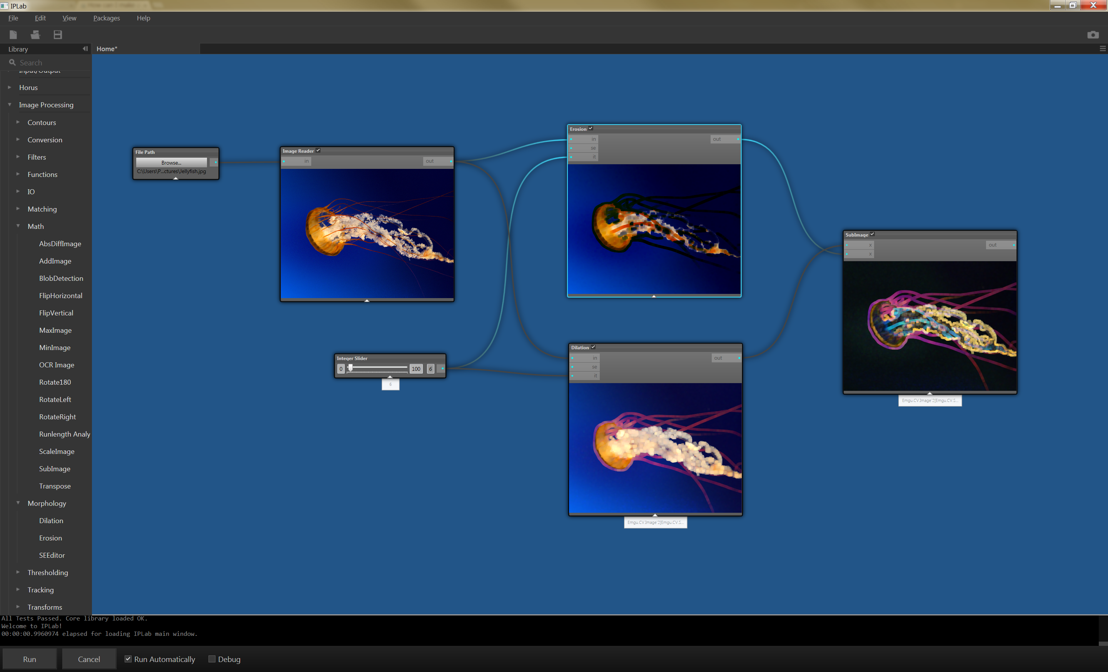1108x672 pixels.
Task: Enable the Debug checkbox
Action: pyautogui.click(x=212, y=659)
